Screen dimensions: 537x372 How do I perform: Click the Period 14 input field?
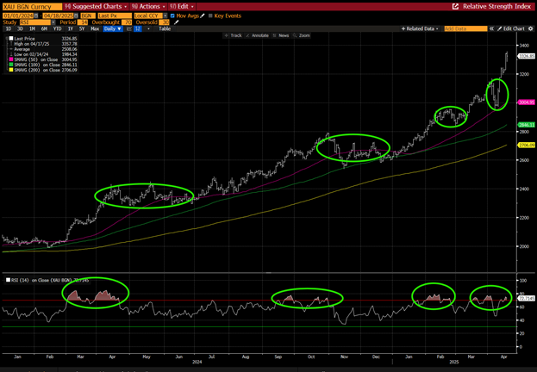83,22
